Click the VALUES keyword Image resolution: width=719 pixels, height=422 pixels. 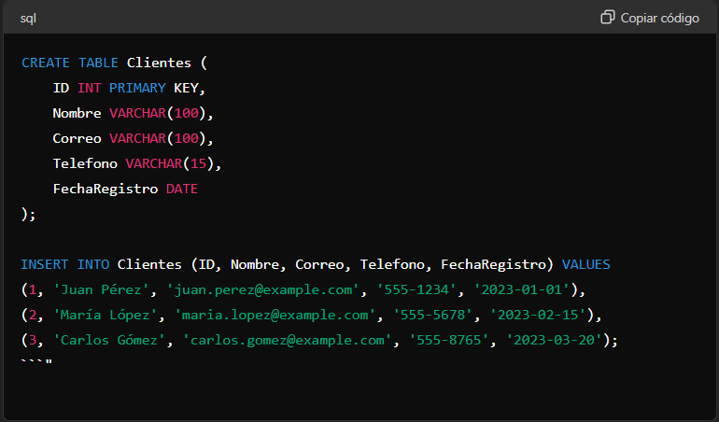coord(586,264)
